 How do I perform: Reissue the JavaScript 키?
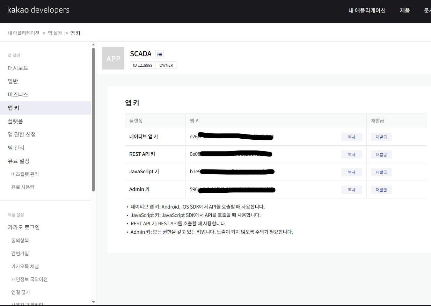pos(381,172)
